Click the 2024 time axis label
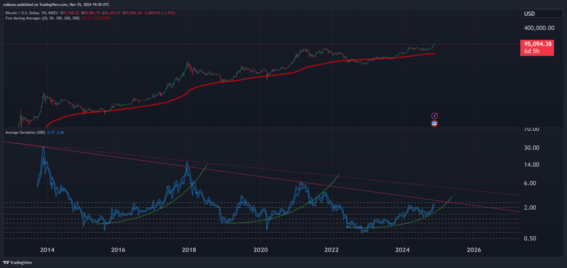 tap(402, 250)
